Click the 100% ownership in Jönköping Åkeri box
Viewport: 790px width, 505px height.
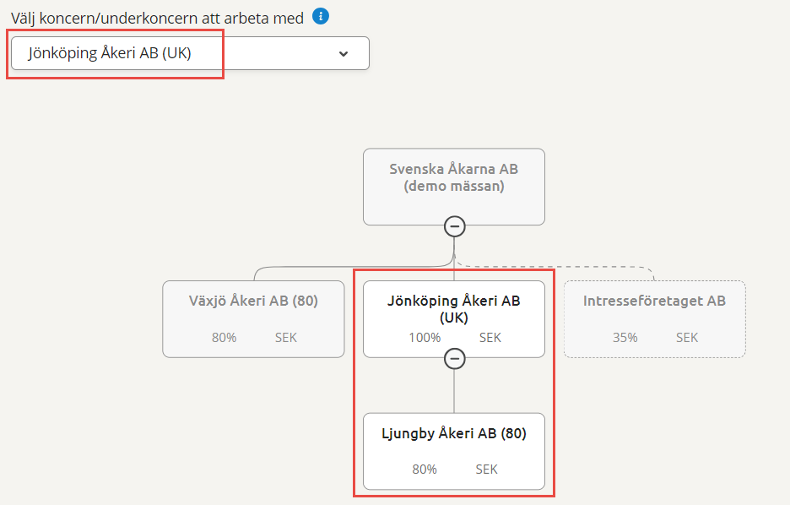tap(425, 338)
